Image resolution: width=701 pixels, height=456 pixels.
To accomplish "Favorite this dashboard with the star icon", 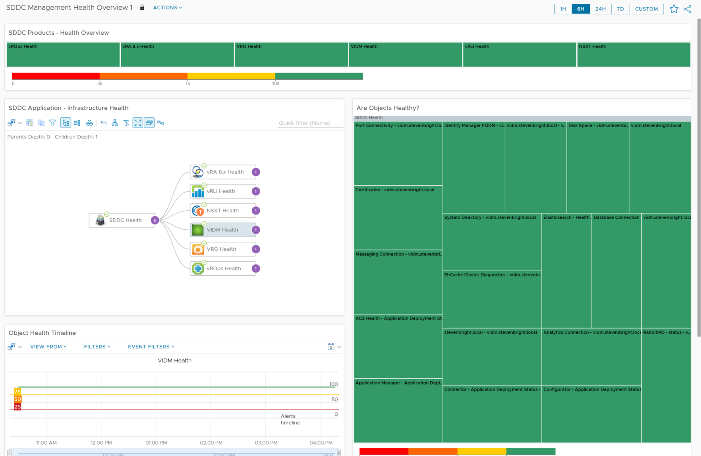I will (674, 9).
